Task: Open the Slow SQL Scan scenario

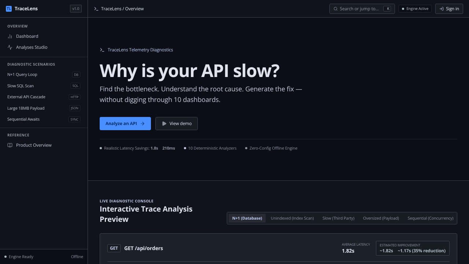Action: coord(44,86)
